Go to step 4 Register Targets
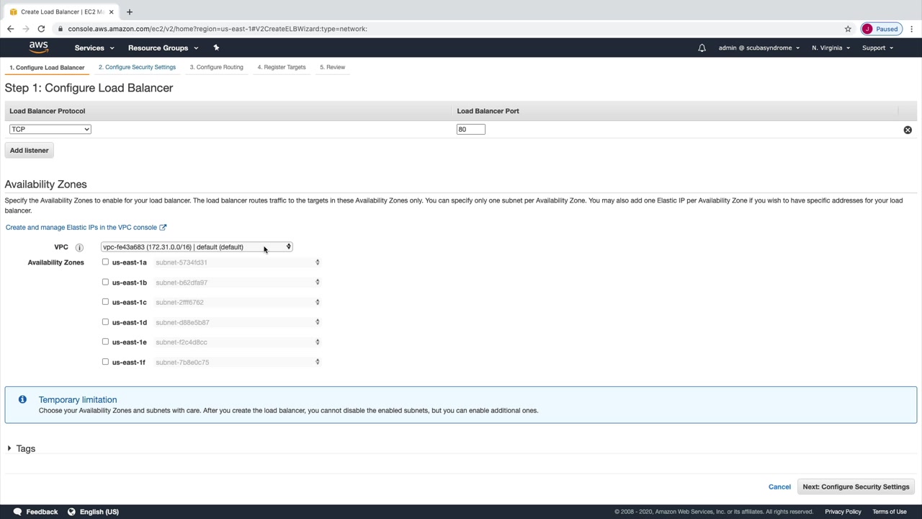Image resolution: width=922 pixels, height=519 pixels. (282, 67)
